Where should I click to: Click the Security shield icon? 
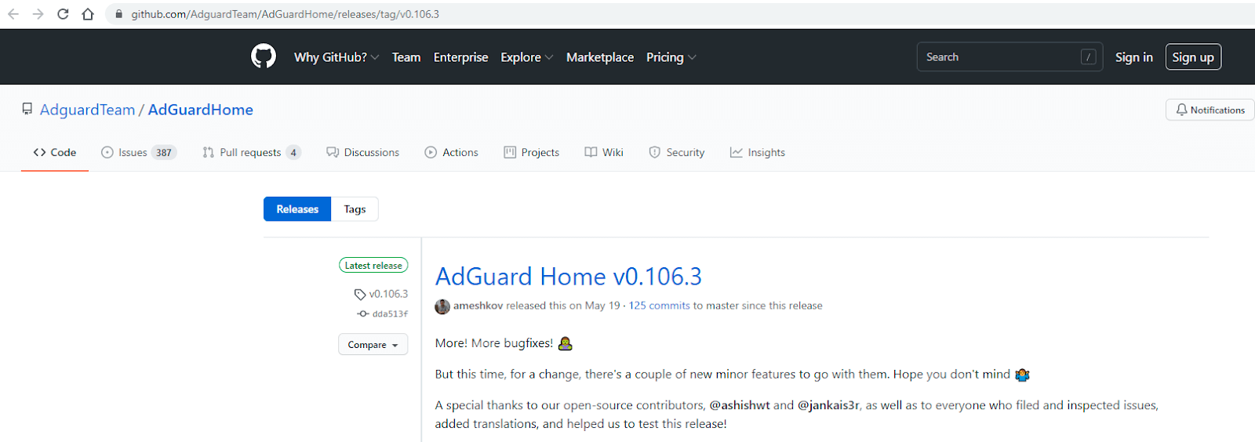pyautogui.click(x=654, y=152)
